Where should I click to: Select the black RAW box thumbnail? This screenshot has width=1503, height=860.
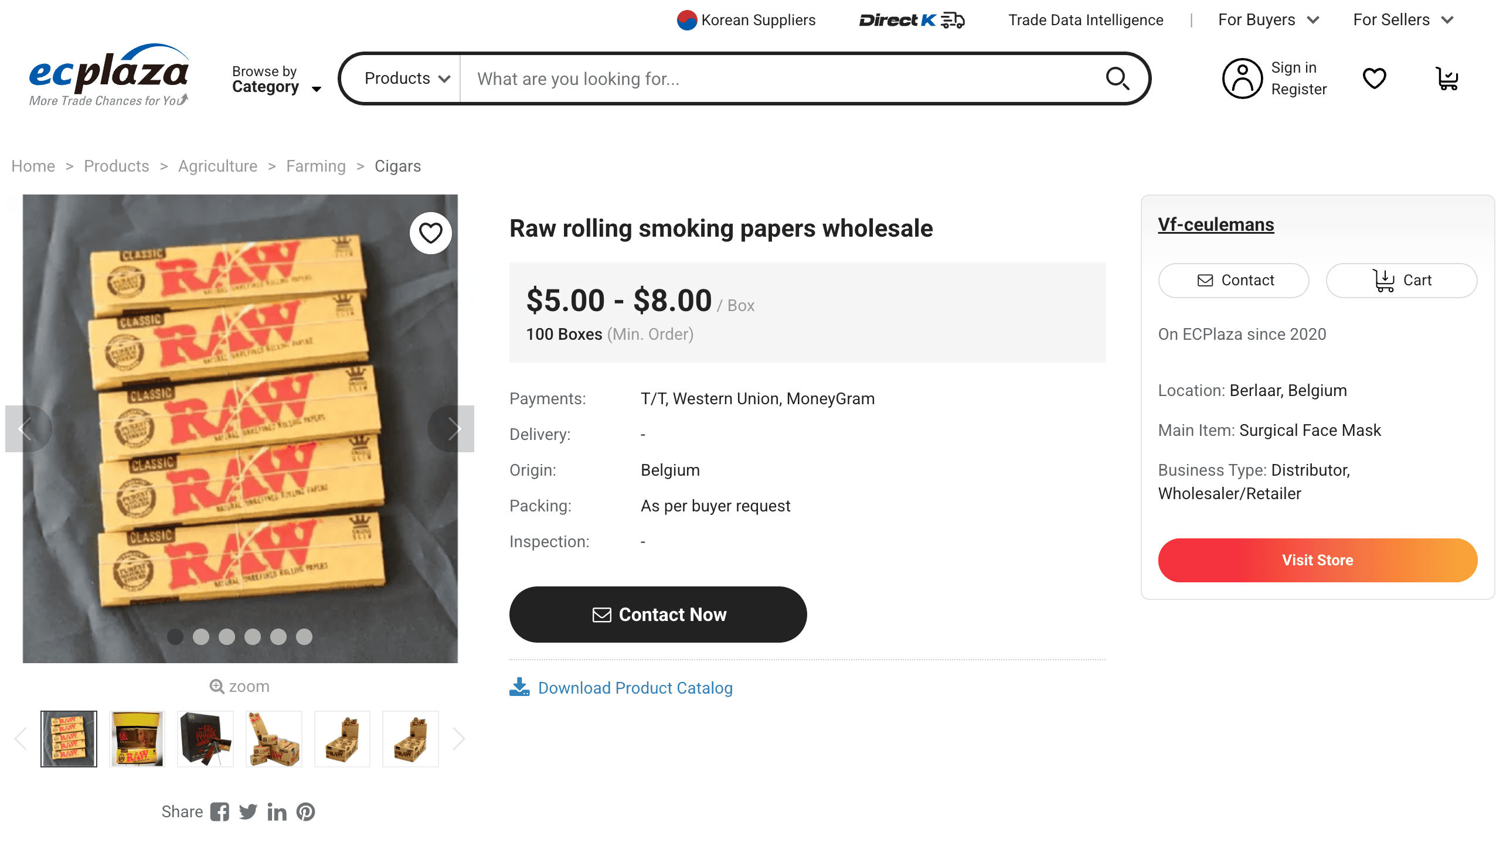(x=205, y=738)
